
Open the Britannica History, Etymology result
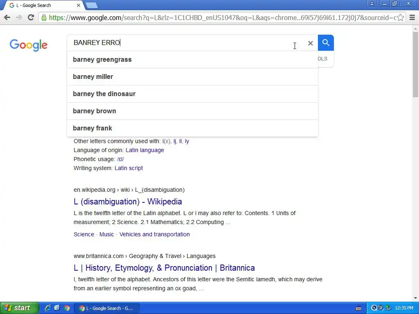pos(164,268)
